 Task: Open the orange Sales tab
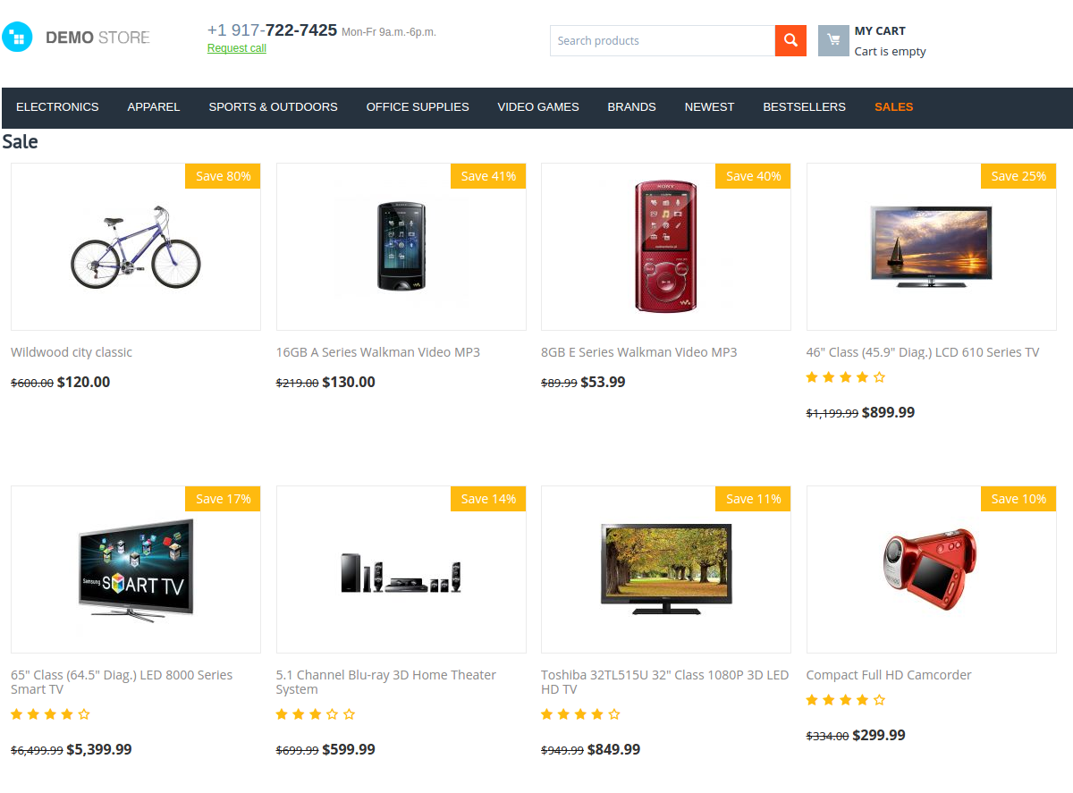(894, 107)
